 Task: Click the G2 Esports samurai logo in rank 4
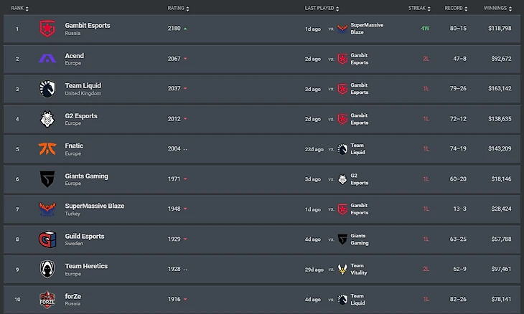pos(47,119)
